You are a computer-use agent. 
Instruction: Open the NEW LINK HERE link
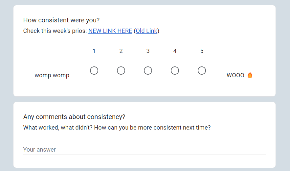(110, 31)
